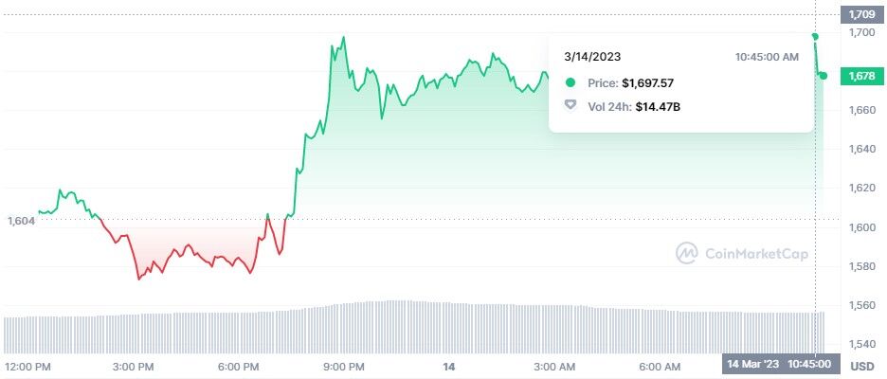Click the 14 date marker on time axis

click(451, 366)
